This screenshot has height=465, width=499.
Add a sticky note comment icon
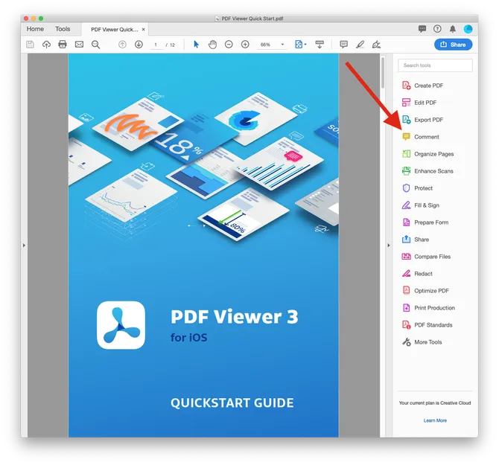[343, 45]
